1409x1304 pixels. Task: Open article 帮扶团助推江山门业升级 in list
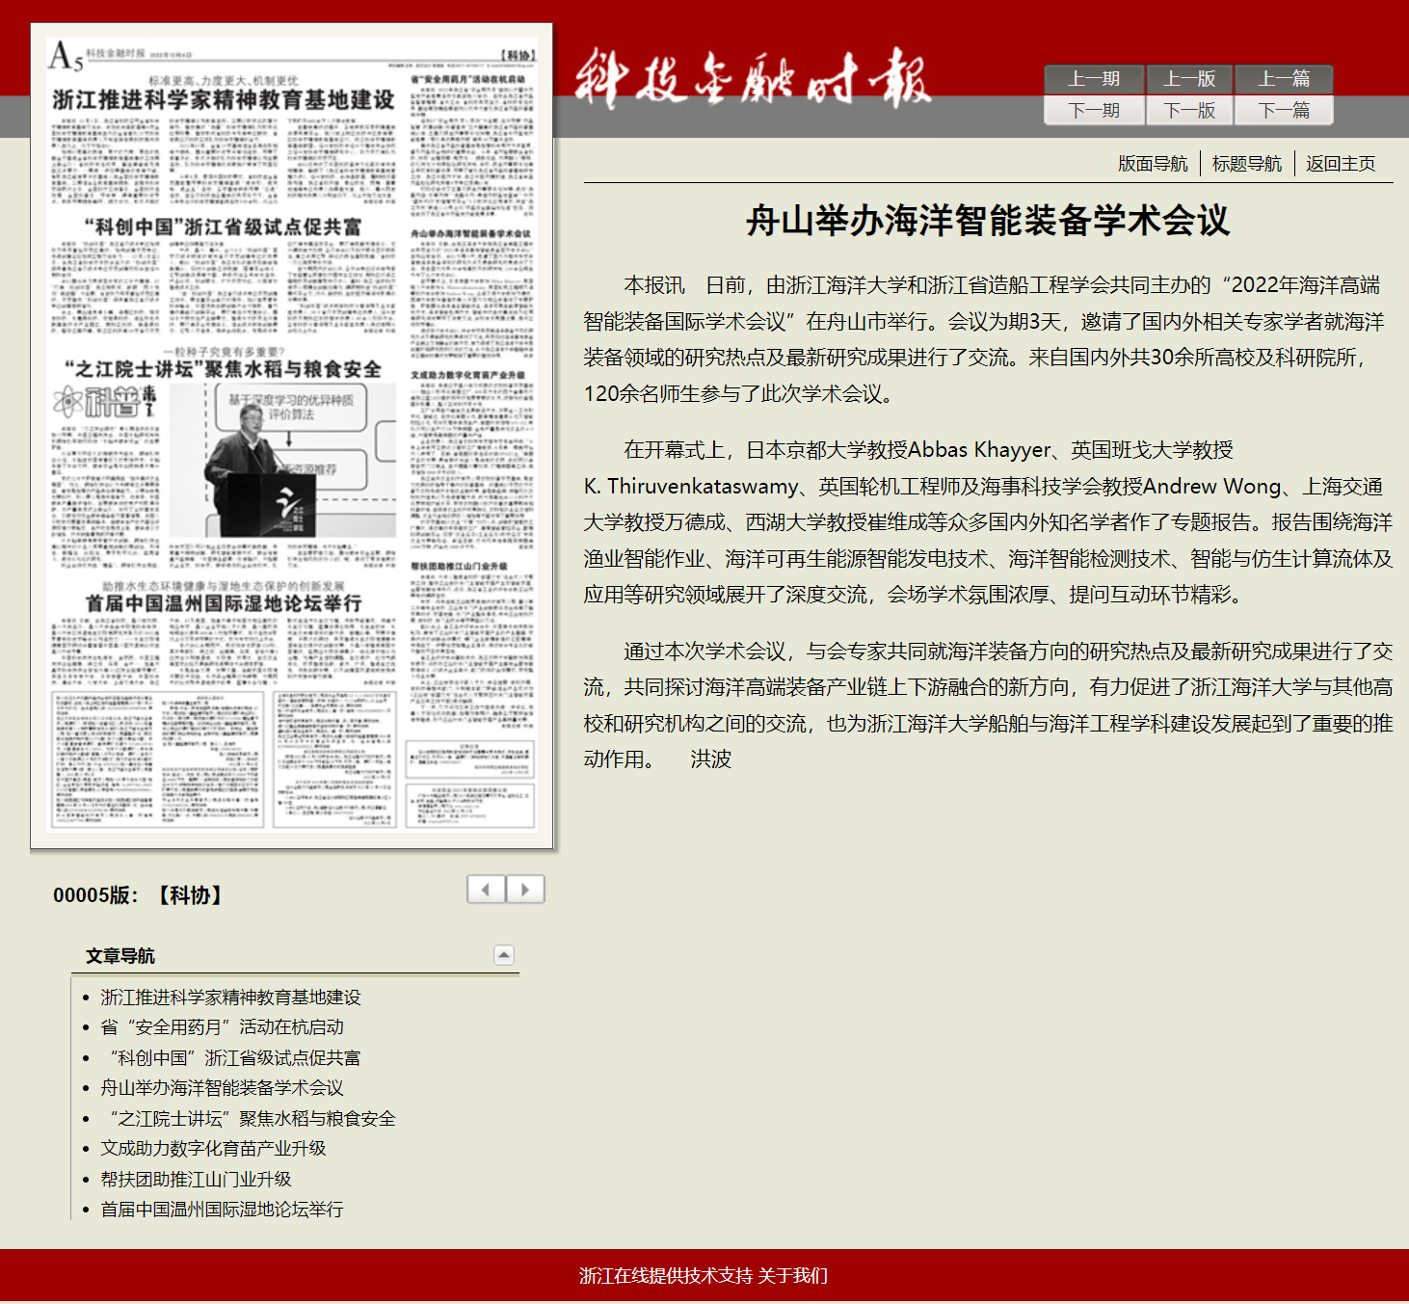pyautogui.click(x=196, y=1180)
